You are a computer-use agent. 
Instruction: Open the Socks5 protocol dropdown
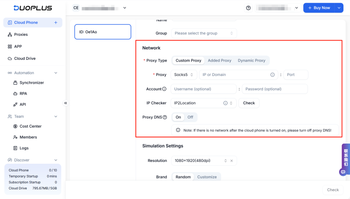click(184, 75)
